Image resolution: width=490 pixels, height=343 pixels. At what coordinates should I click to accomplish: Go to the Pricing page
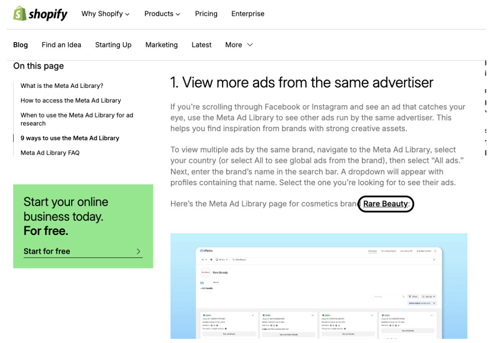coord(206,14)
